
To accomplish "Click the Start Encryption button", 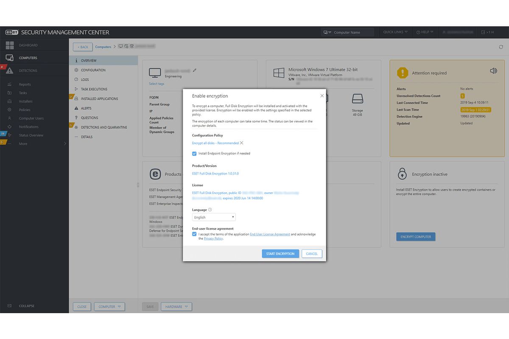I will tap(280, 254).
